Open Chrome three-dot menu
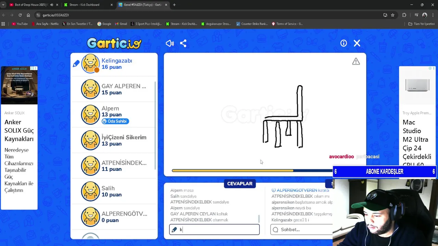The image size is (438, 246). [x=433, y=15]
